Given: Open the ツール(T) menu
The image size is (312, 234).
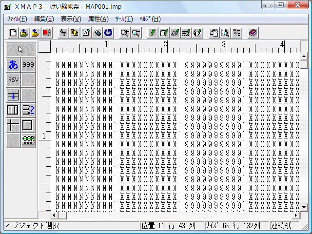Looking at the screenshot, I should (x=124, y=19).
